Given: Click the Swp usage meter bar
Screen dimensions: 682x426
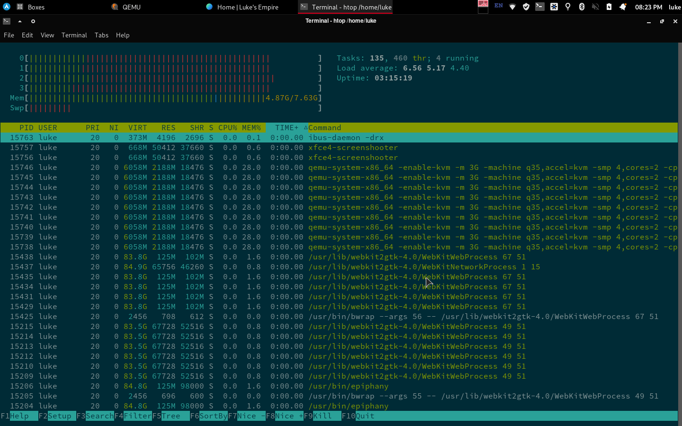Looking at the screenshot, I should [166, 108].
